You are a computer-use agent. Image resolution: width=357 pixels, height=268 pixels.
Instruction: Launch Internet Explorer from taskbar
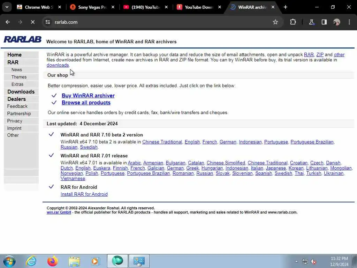click(31, 261)
